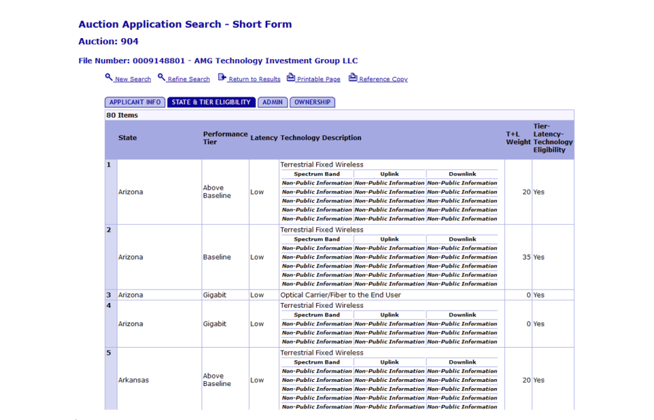The image size is (654, 420).
Task: Go back via Return to Results link
Action: pyautogui.click(x=254, y=80)
